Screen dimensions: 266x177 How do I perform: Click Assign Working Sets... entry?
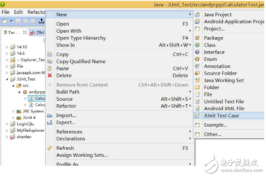pyautogui.click(x=82, y=155)
